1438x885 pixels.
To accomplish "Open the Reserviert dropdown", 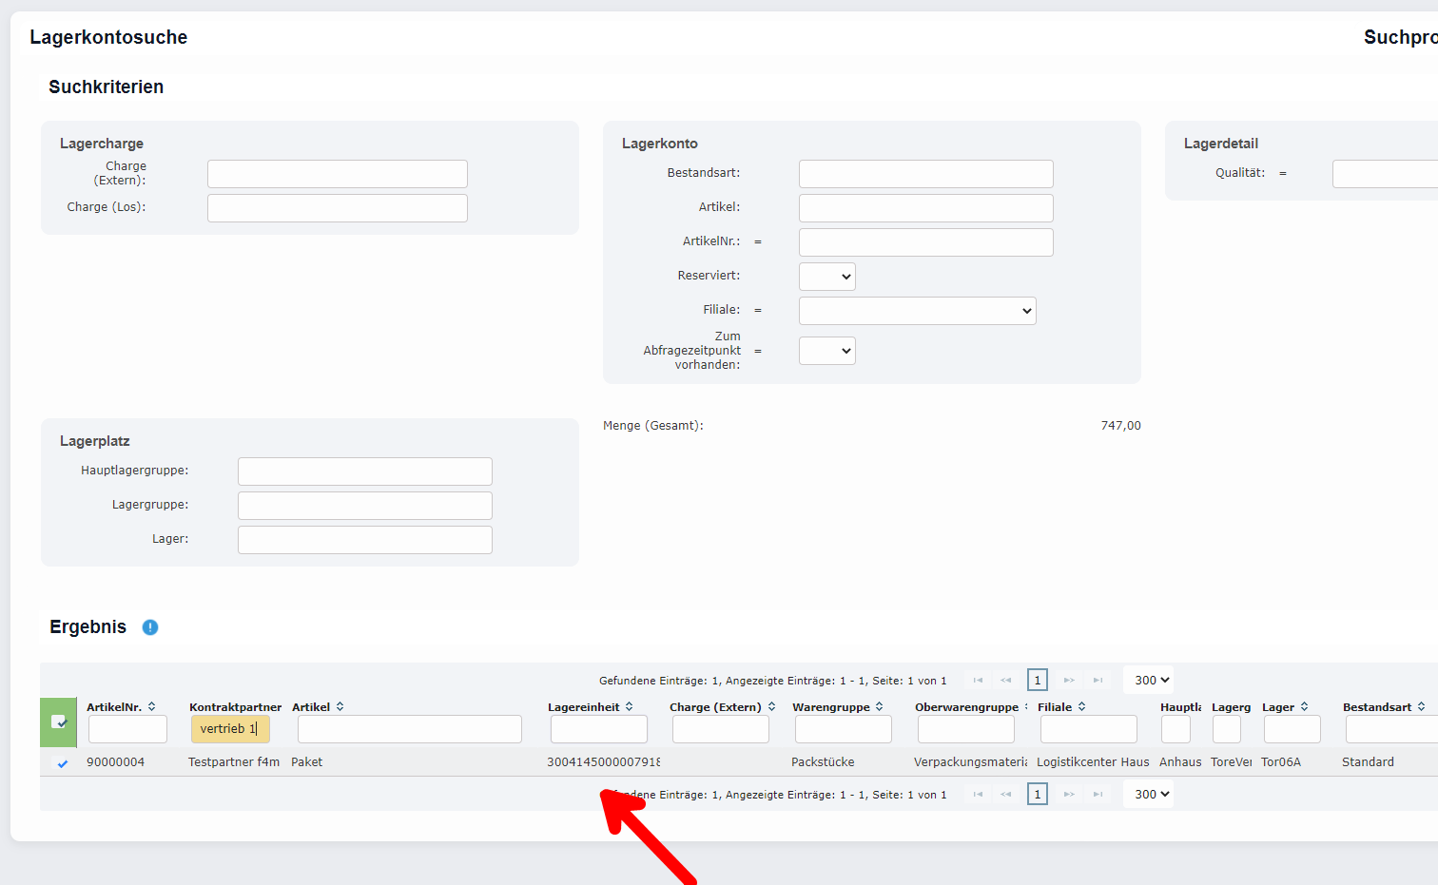I will pos(827,277).
